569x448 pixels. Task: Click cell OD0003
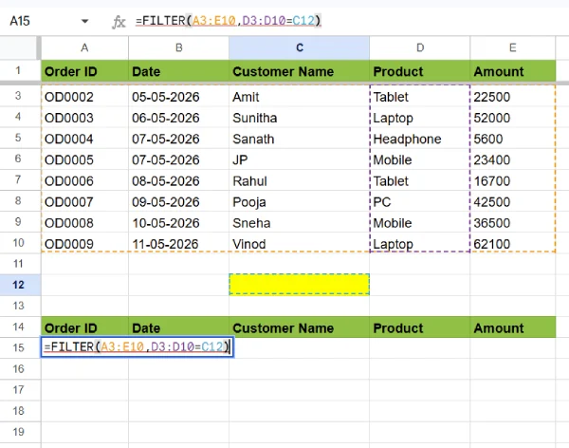(84, 118)
